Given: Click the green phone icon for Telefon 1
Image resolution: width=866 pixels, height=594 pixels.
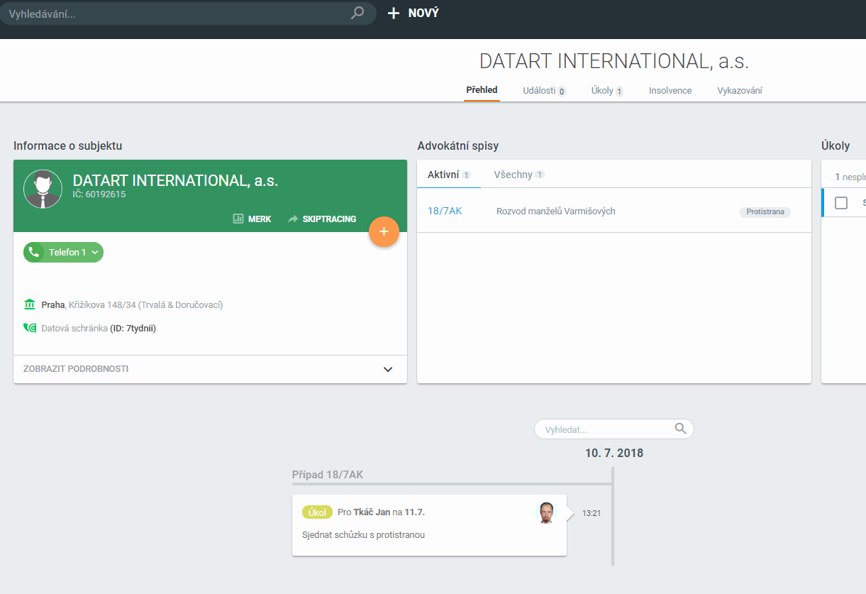Looking at the screenshot, I should click(x=34, y=253).
